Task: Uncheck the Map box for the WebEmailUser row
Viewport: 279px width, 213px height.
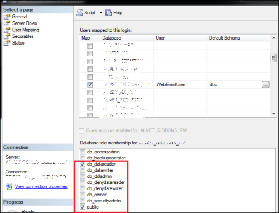Action: click(x=90, y=85)
